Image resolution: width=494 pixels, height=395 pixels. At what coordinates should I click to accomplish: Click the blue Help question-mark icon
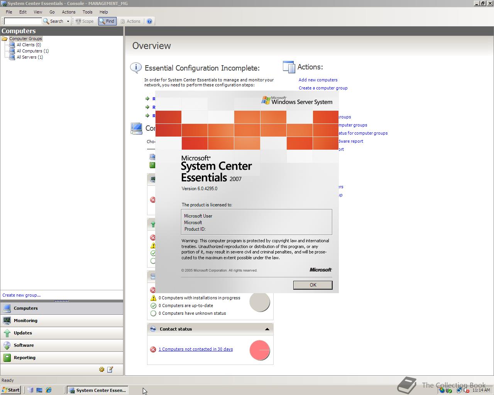pos(149,21)
